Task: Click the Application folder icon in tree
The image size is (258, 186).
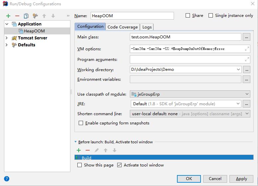Action: click(x=14, y=24)
